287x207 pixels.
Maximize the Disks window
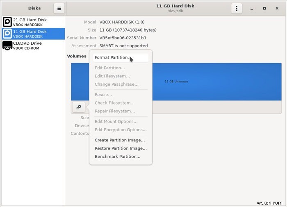(264, 9)
